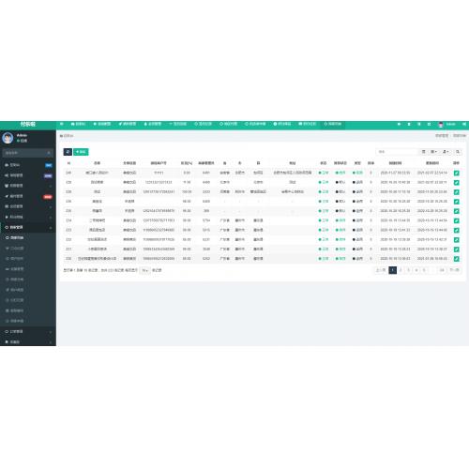The height and width of the screenshot is (469, 469).
Task: Toggle the table view icon next to the search box
Action: (424, 152)
